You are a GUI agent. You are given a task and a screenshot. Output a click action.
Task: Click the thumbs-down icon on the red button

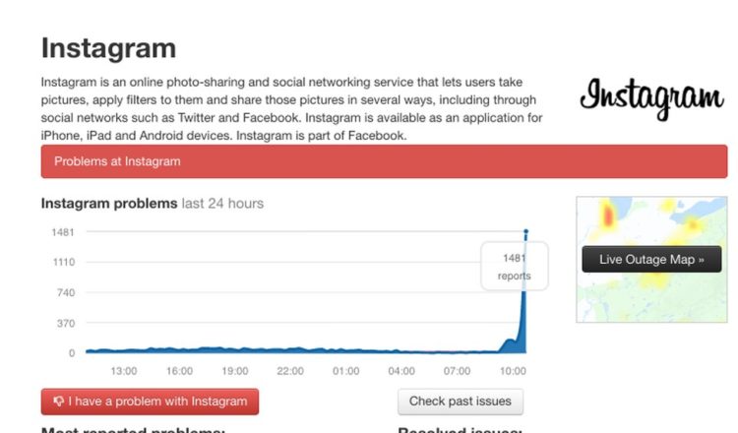pyautogui.click(x=59, y=402)
